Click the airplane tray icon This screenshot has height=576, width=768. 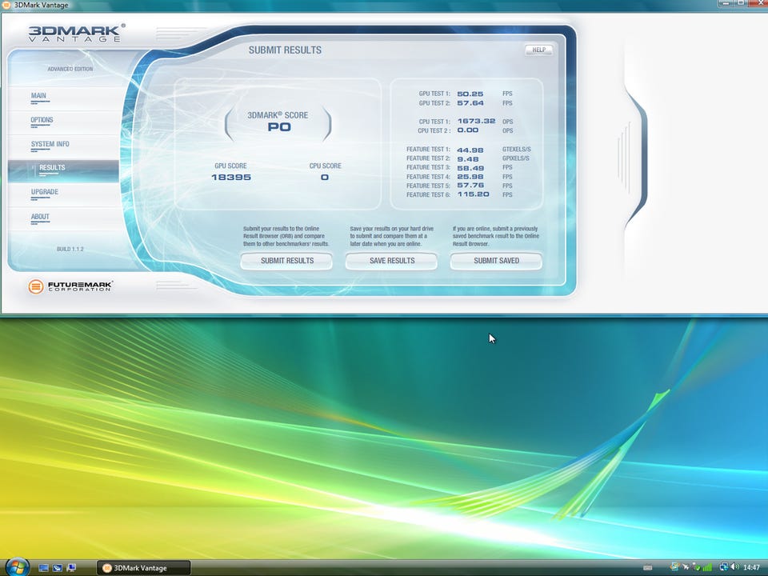pos(686,566)
